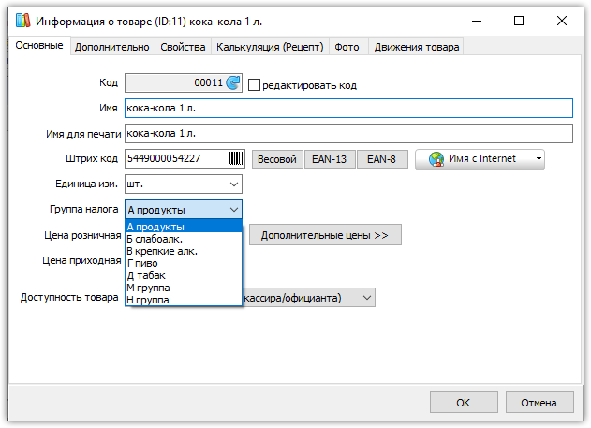Enable the редактировать код checkbox
Viewport: 591px width, 428px height.
coord(254,85)
